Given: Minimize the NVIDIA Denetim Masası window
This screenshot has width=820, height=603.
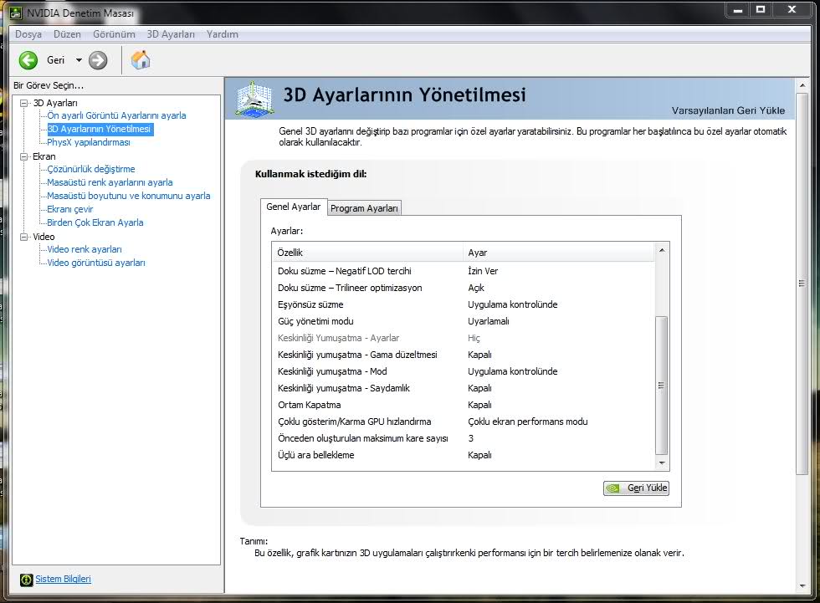Looking at the screenshot, I should coord(738,9).
